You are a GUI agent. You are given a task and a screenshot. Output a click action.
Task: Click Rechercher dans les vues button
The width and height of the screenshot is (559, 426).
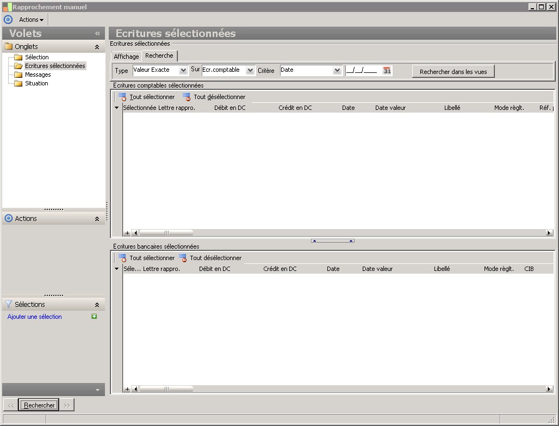[x=453, y=72]
